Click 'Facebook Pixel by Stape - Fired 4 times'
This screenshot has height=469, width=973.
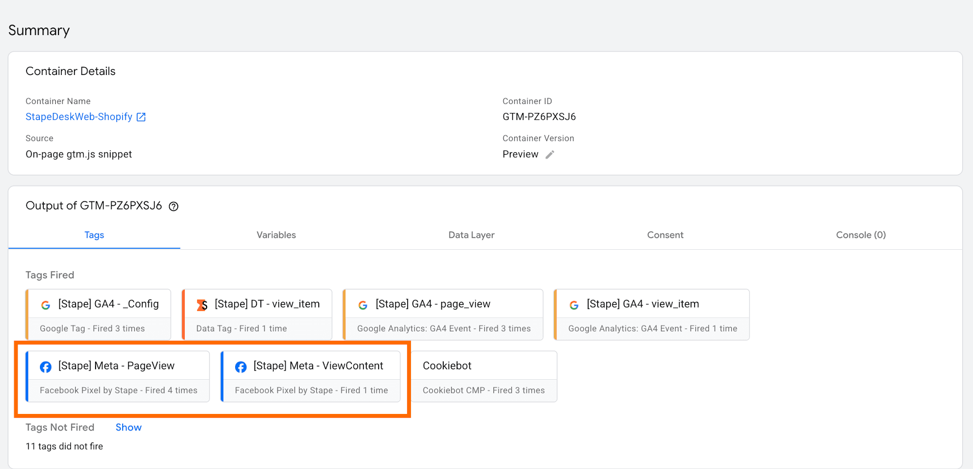[118, 390]
